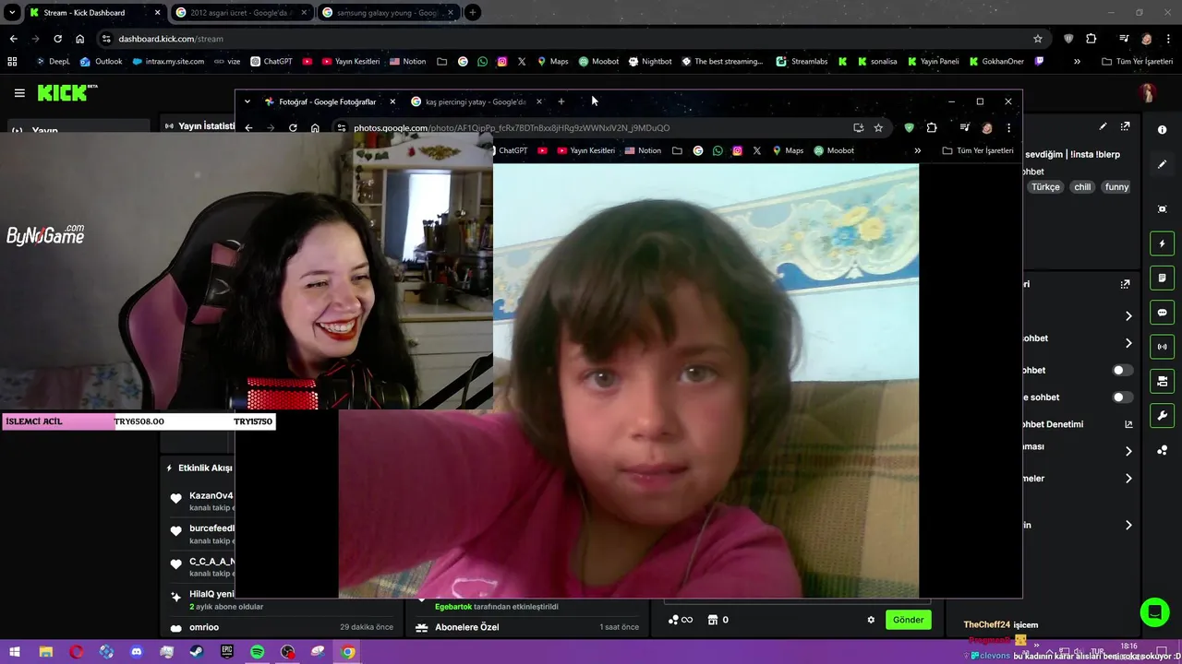Switch to 'samsung galaxy young' Google tab

click(x=387, y=13)
